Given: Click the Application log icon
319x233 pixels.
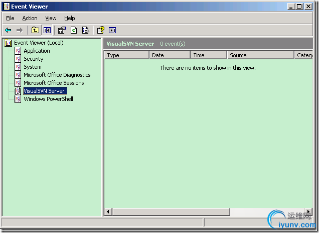Looking at the screenshot, I should point(18,51).
